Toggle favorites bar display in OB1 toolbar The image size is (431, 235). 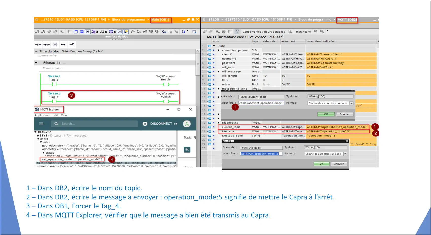point(126,32)
